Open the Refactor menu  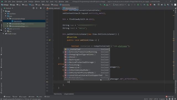click(x=37, y=2)
